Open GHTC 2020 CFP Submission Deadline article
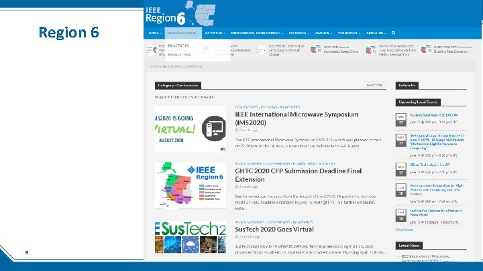The width and height of the screenshot is (483, 271). point(298,175)
